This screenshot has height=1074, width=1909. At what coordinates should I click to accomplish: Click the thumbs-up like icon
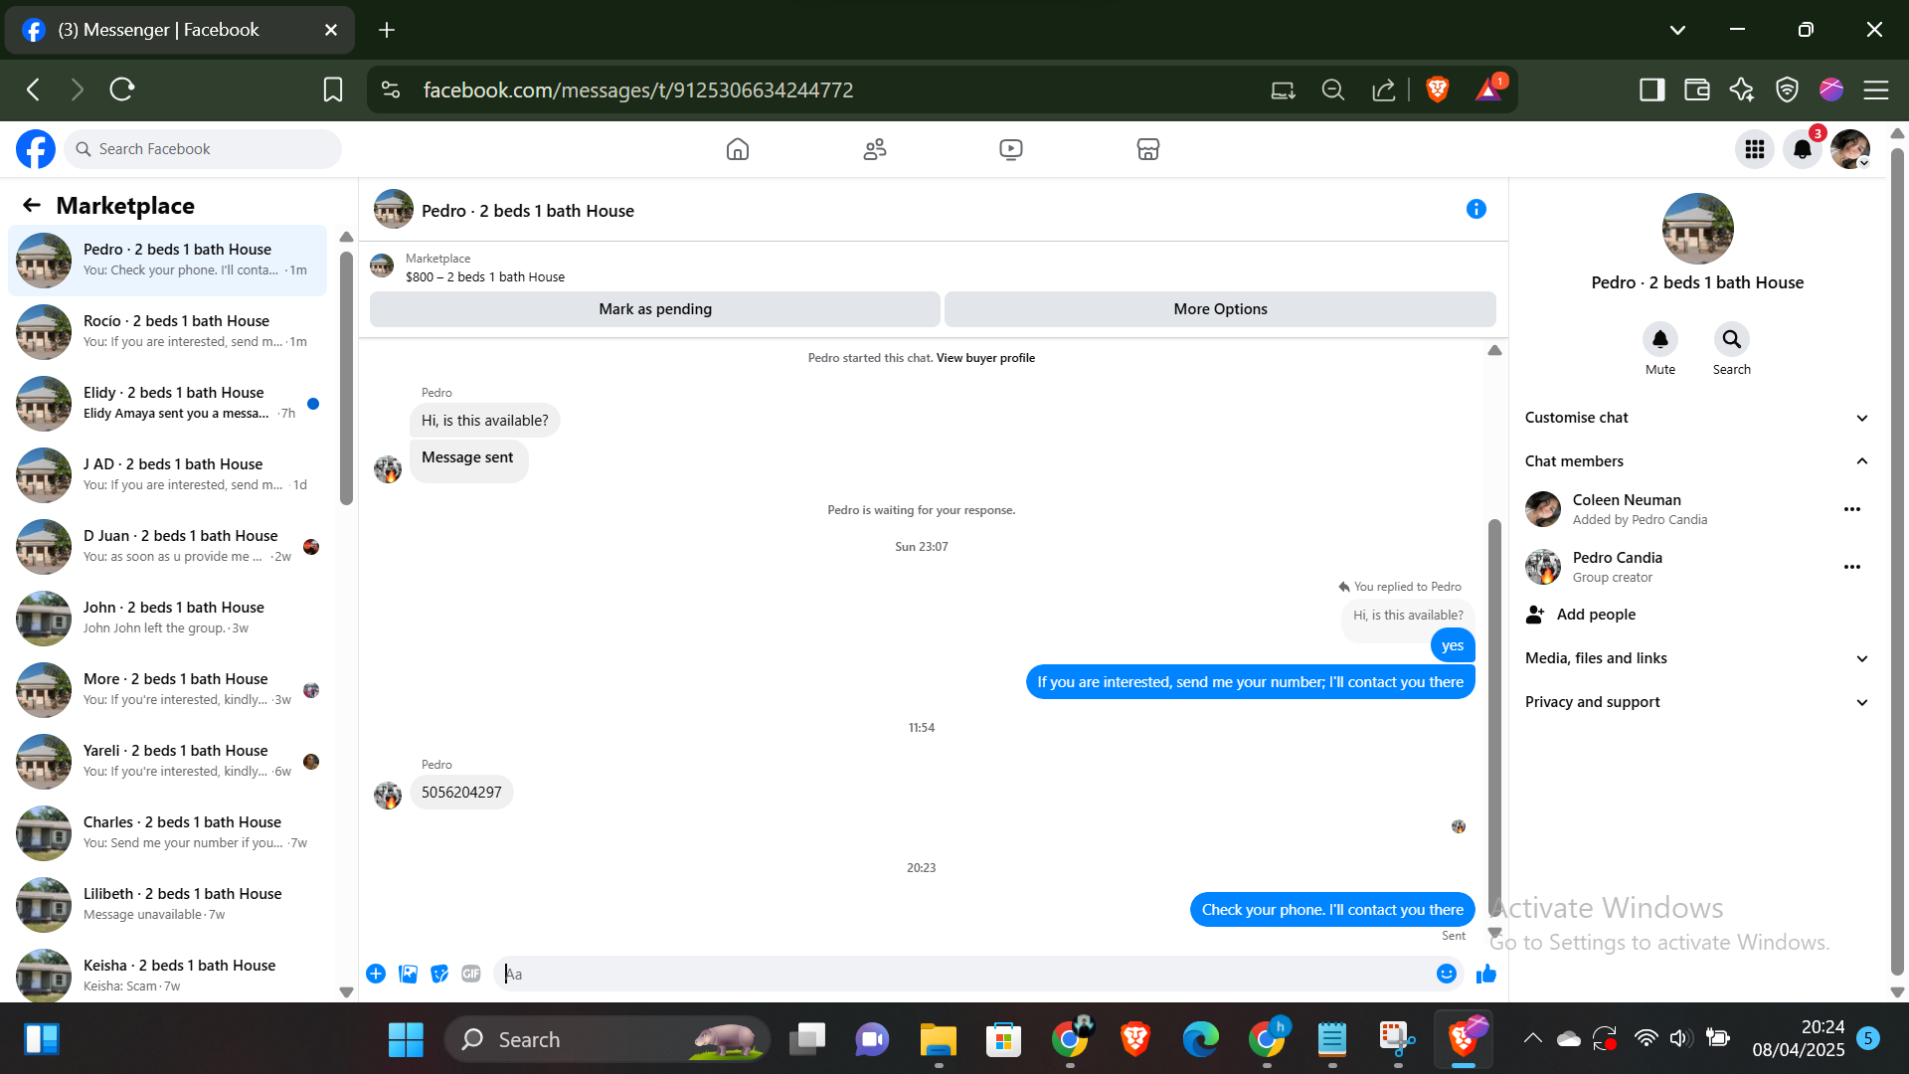(1486, 974)
